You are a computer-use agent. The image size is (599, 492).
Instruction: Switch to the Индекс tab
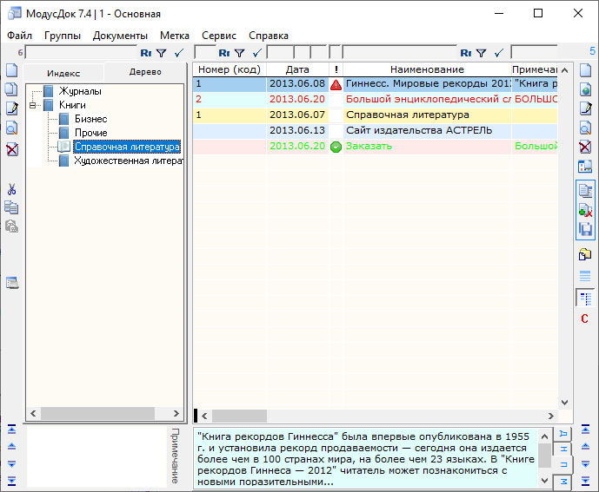(x=63, y=73)
